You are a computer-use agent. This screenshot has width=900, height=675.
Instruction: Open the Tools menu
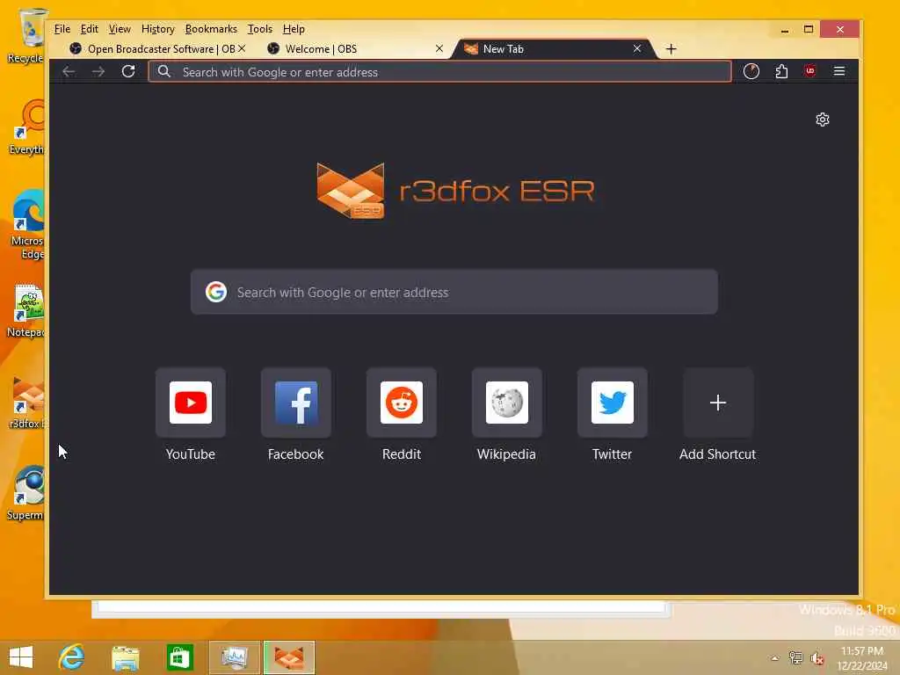coord(259,29)
